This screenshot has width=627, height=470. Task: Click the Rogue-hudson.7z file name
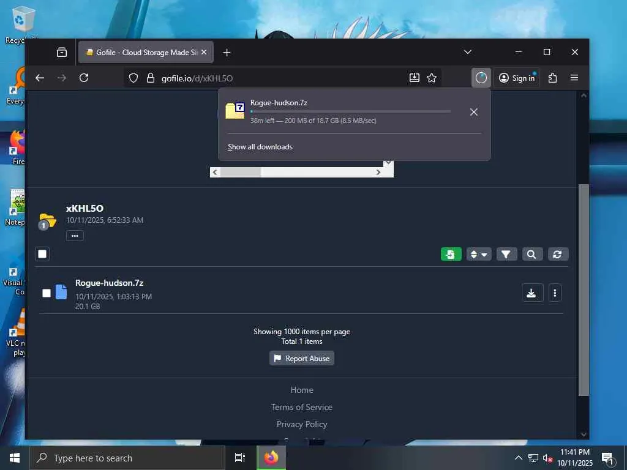tap(109, 283)
